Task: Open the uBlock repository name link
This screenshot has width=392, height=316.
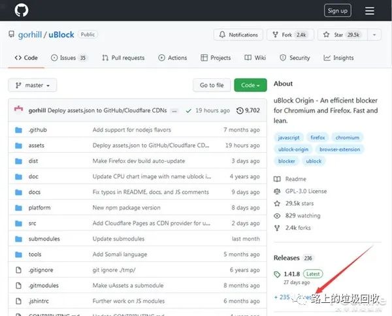Action: [61, 35]
